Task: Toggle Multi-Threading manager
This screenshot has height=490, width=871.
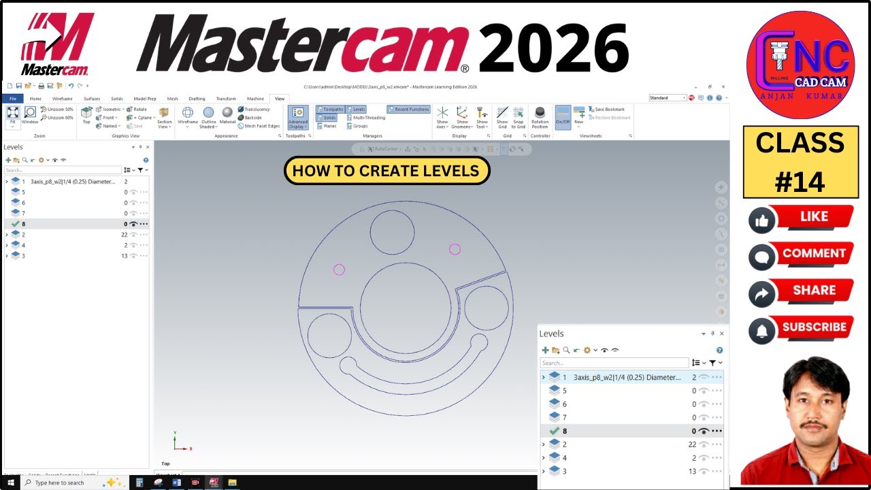Action: coord(366,117)
